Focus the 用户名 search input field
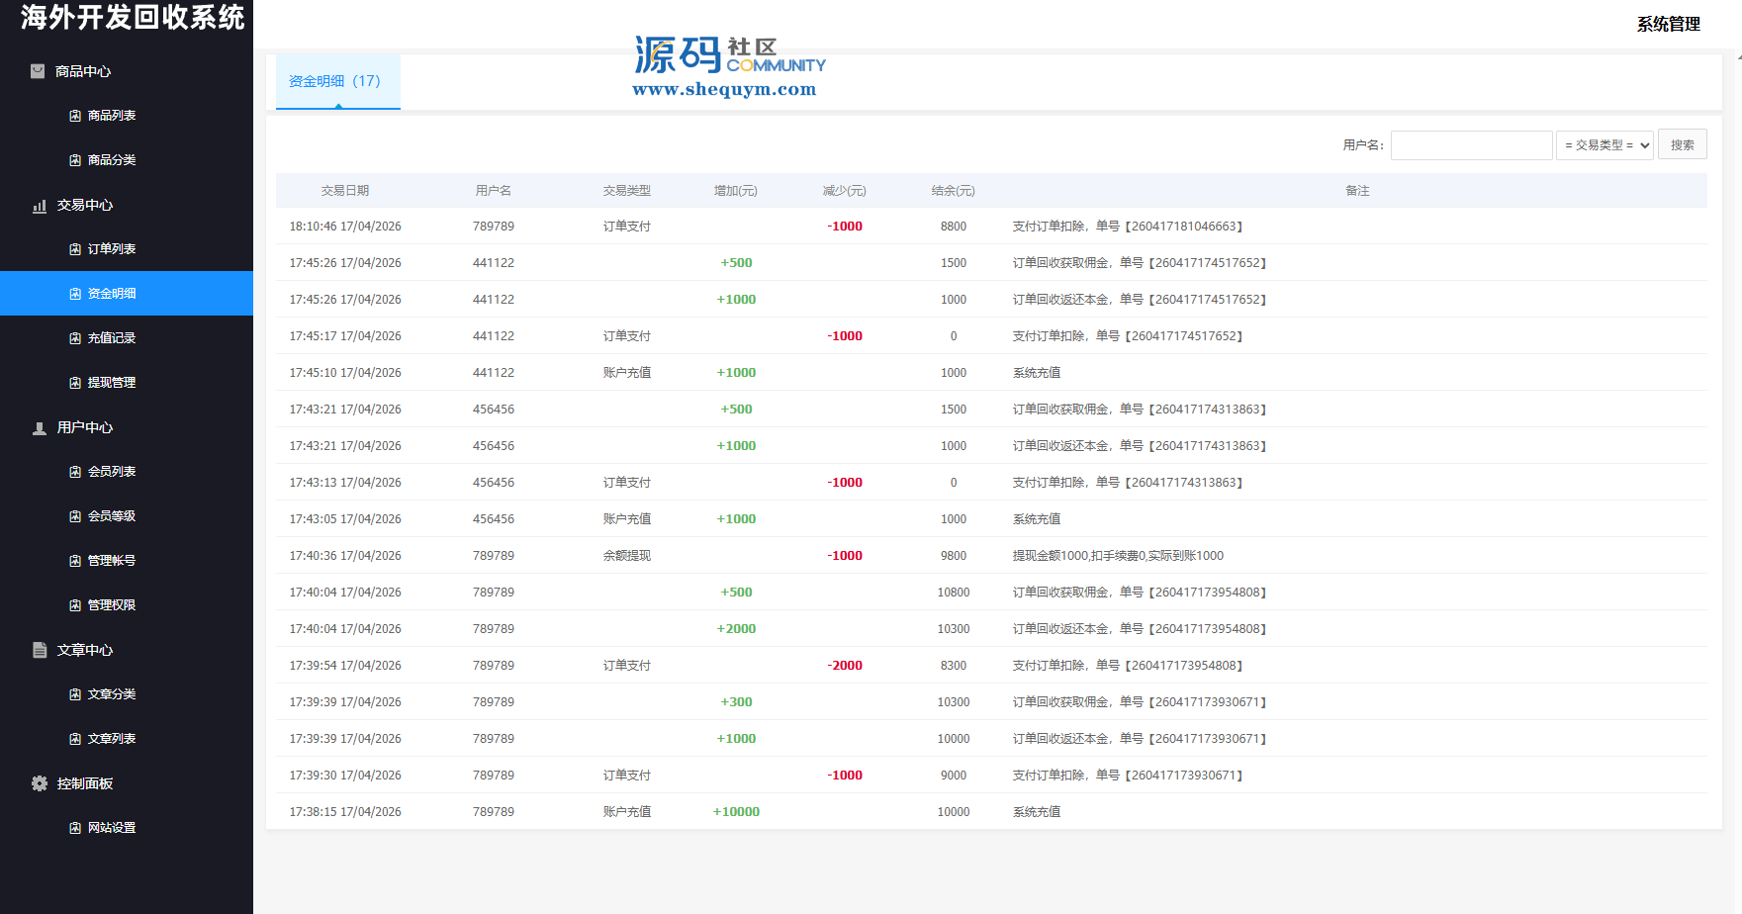 coord(1471,145)
